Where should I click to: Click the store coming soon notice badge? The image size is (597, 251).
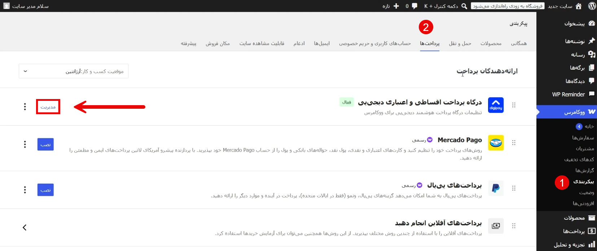coord(508,6)
